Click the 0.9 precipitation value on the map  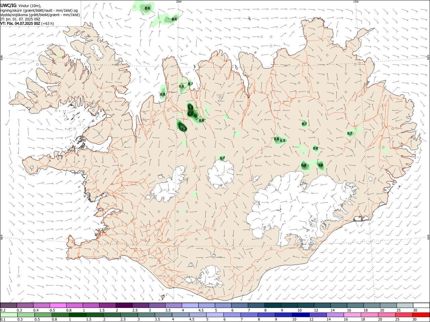pyautogui.click(x=304, y=165)
